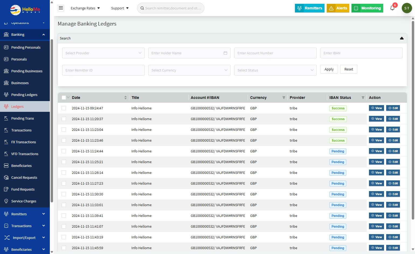This screenshot has height=254, width=415.
Task: Open the Select Status dropdown
Action: 275,70
